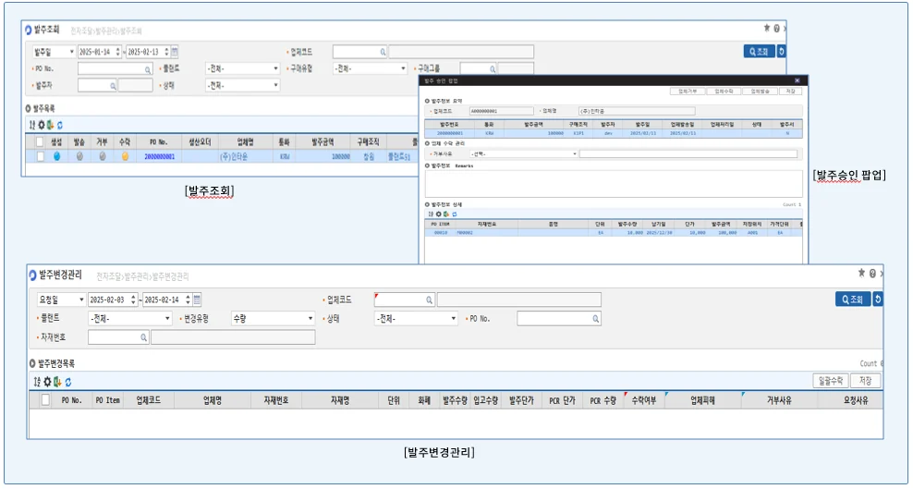Click the gear icon in 발주정보 상세 toolbar
The image size is (913, 489).
pos(438,214)
